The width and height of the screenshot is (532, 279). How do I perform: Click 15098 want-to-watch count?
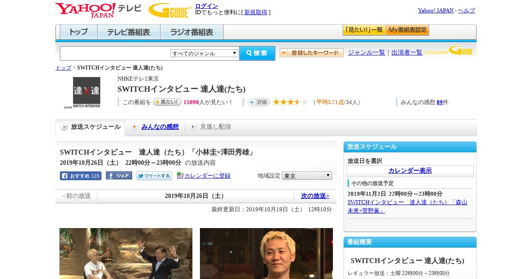[x=191, y=102]
